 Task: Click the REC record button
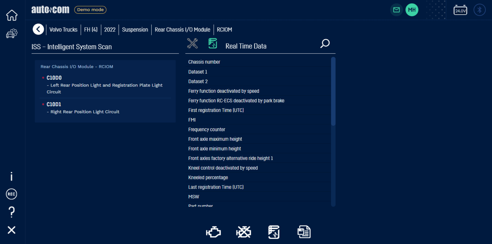(12, 194)
